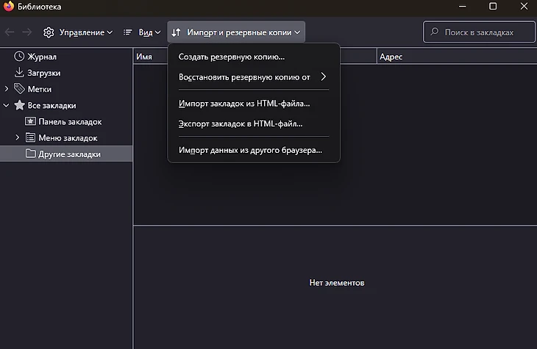This screenshot has height=349, width=537.
Task: Click the Панель закладок toolbar icon
Action: pyautogui.click(x=30, y=121)
